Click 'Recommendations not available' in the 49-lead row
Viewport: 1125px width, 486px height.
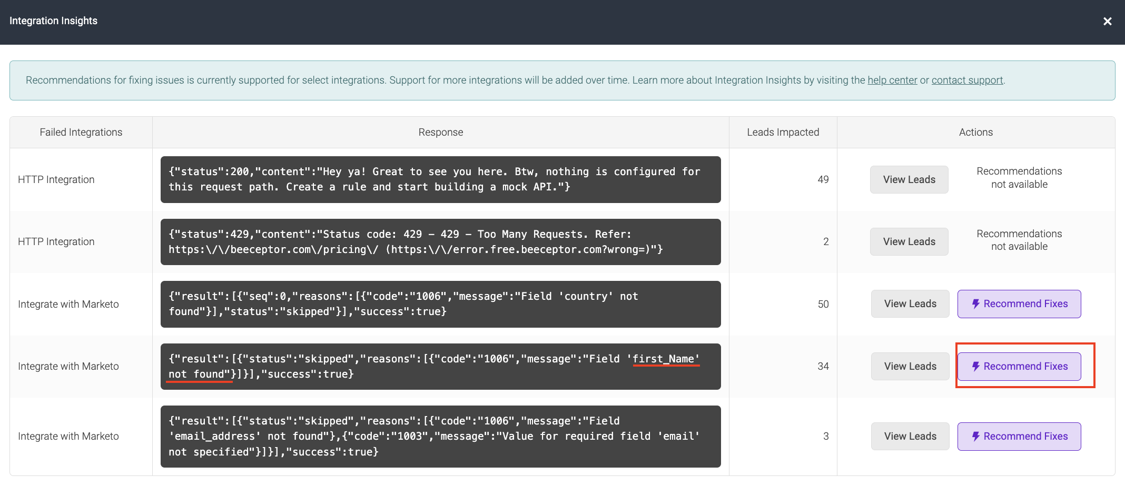click(x=1019, y=178)
